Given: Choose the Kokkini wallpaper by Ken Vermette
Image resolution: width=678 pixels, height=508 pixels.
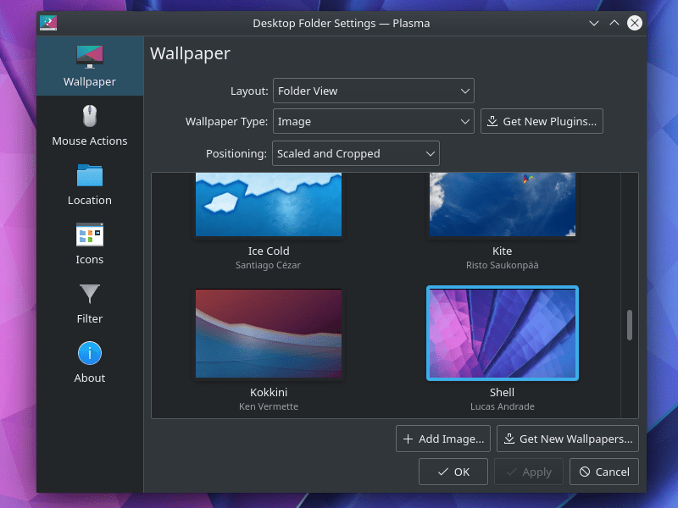Looking at the screenshot, I should pyautogui.click(x=268, y=333).
